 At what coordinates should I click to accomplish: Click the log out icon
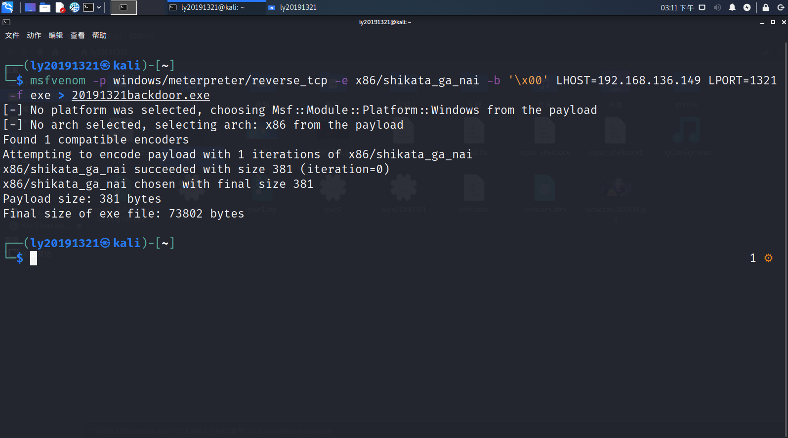781,7
